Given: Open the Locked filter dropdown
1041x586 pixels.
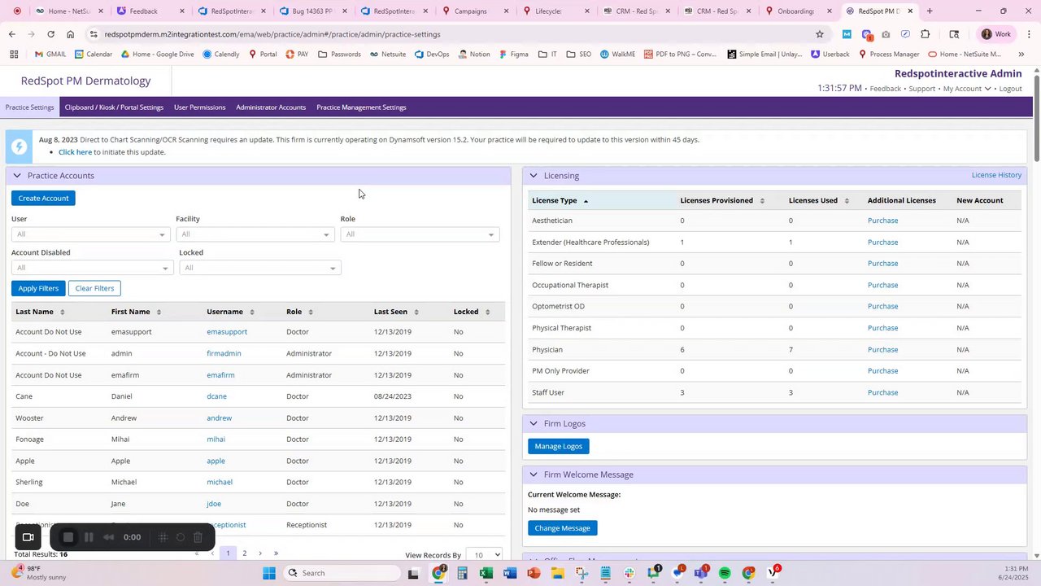Looking at the screenshot, I should pos(260,268).
